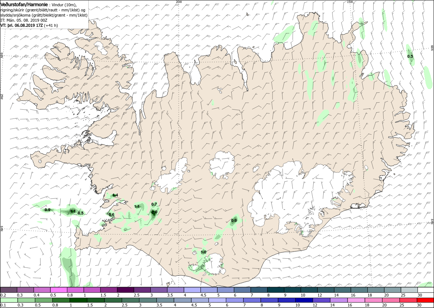Viewport: 434px width, 308px height.
Task: Select the dark purple top legend swatch labeled 2
Action: [x=125, y=290]
